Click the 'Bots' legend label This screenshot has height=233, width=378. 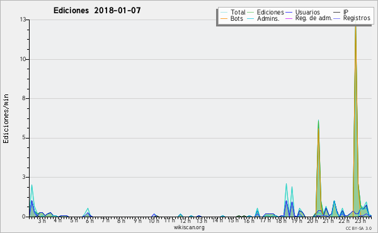(x=237, y=18)
